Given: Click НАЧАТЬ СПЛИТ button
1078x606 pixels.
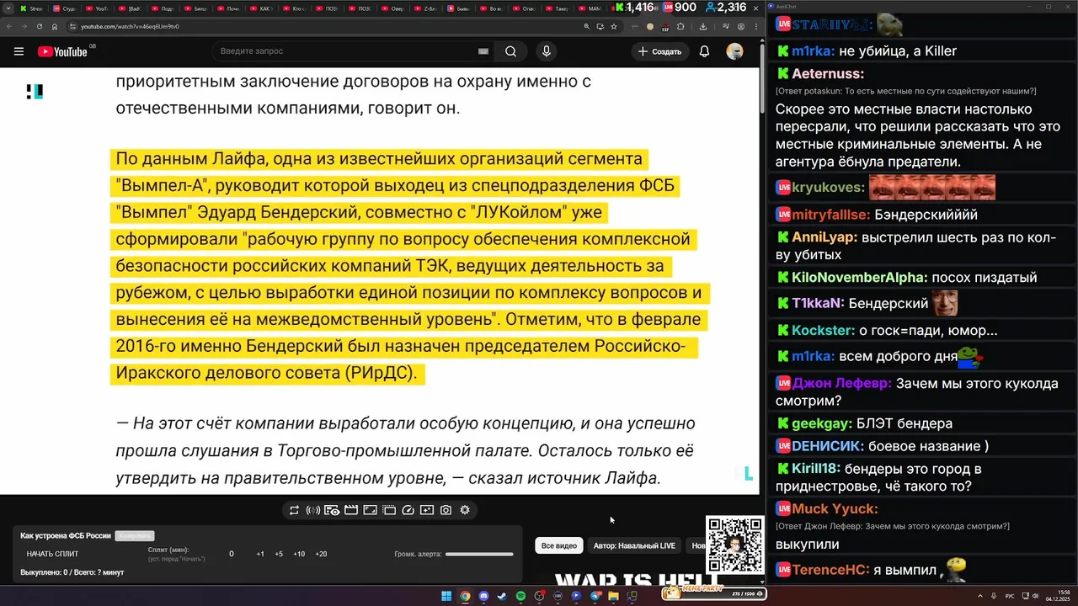Looking at the screenshot, I should coord(52,554).
